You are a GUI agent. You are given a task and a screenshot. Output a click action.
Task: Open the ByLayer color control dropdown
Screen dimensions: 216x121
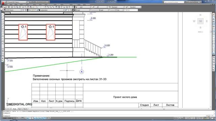point(82,10)
